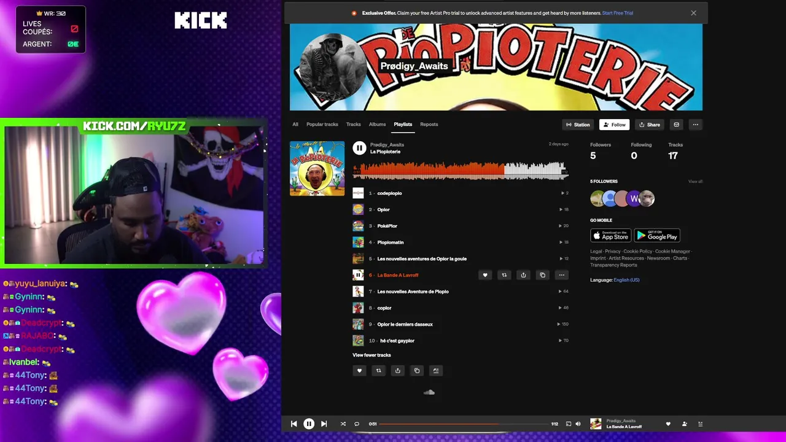Open the next-up queue icon
This screenshot has width=786, height=442.
pyautogui.click(x=700, y=424)
